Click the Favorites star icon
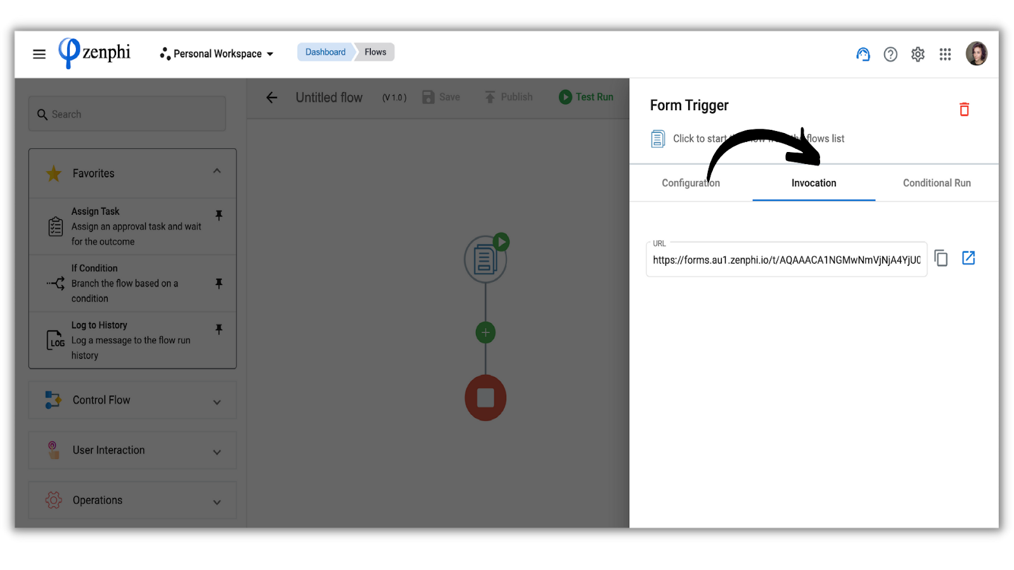1014x570 pixels. pos(54,174)
